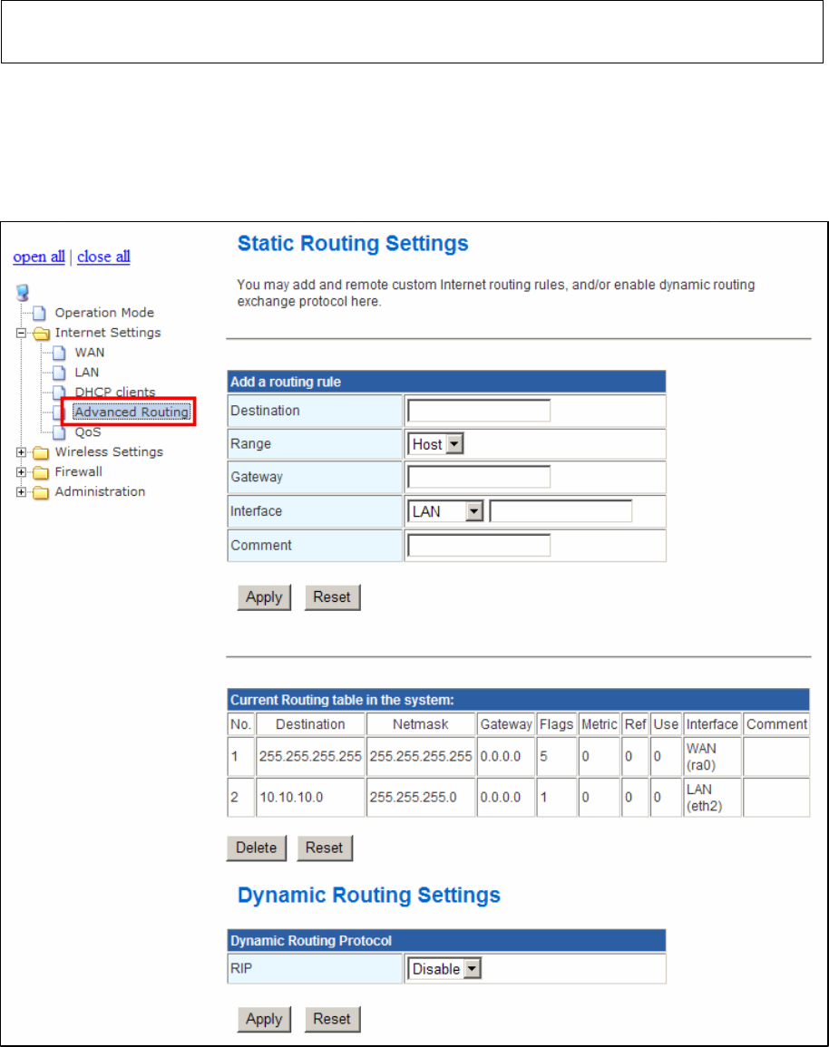
Task: Reset the Dynamic Routing settings
Action: coord(332,1020)
